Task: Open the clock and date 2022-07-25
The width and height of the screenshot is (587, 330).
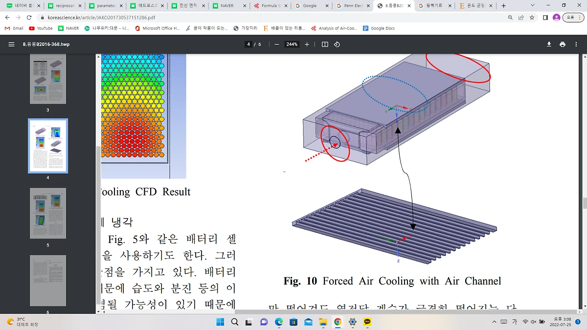Action: coord(562,322)
